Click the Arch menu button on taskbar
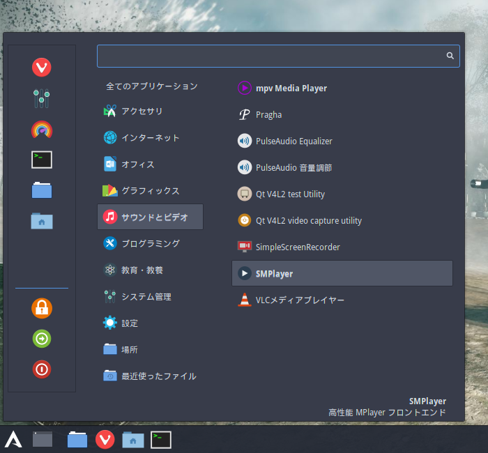The image size is (488, 453). (x=13, y=439)
